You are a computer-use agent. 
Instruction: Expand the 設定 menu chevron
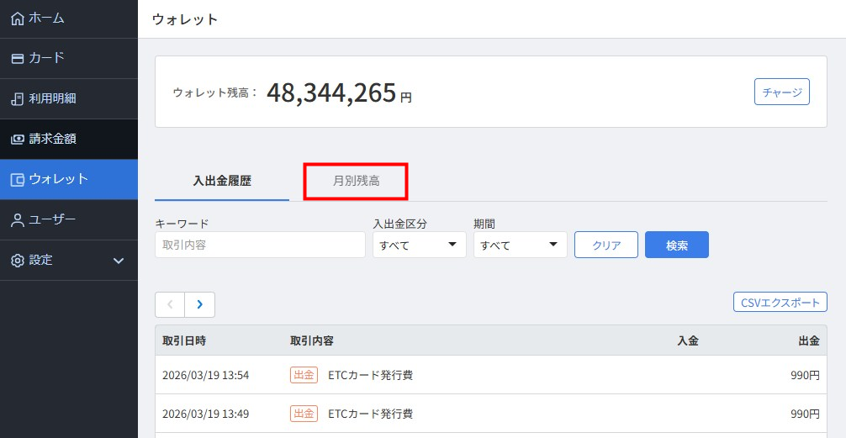point(119,261)
